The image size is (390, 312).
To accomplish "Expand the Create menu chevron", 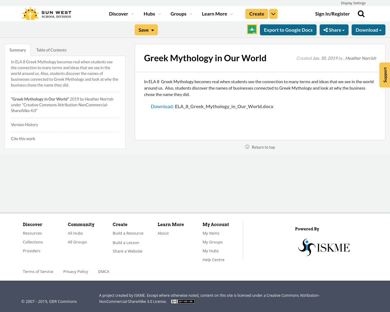I will click(x=273, y=13).
